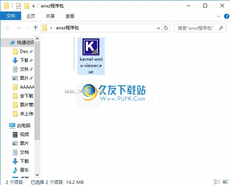
Task: Refresh the current folder
Action: tap(166, 28)
